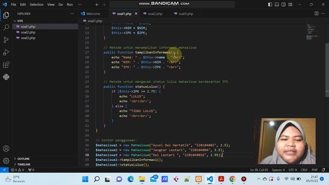Open the Python view in activity bar
This screenshot has width=329, height=185.
pos(6,77)
